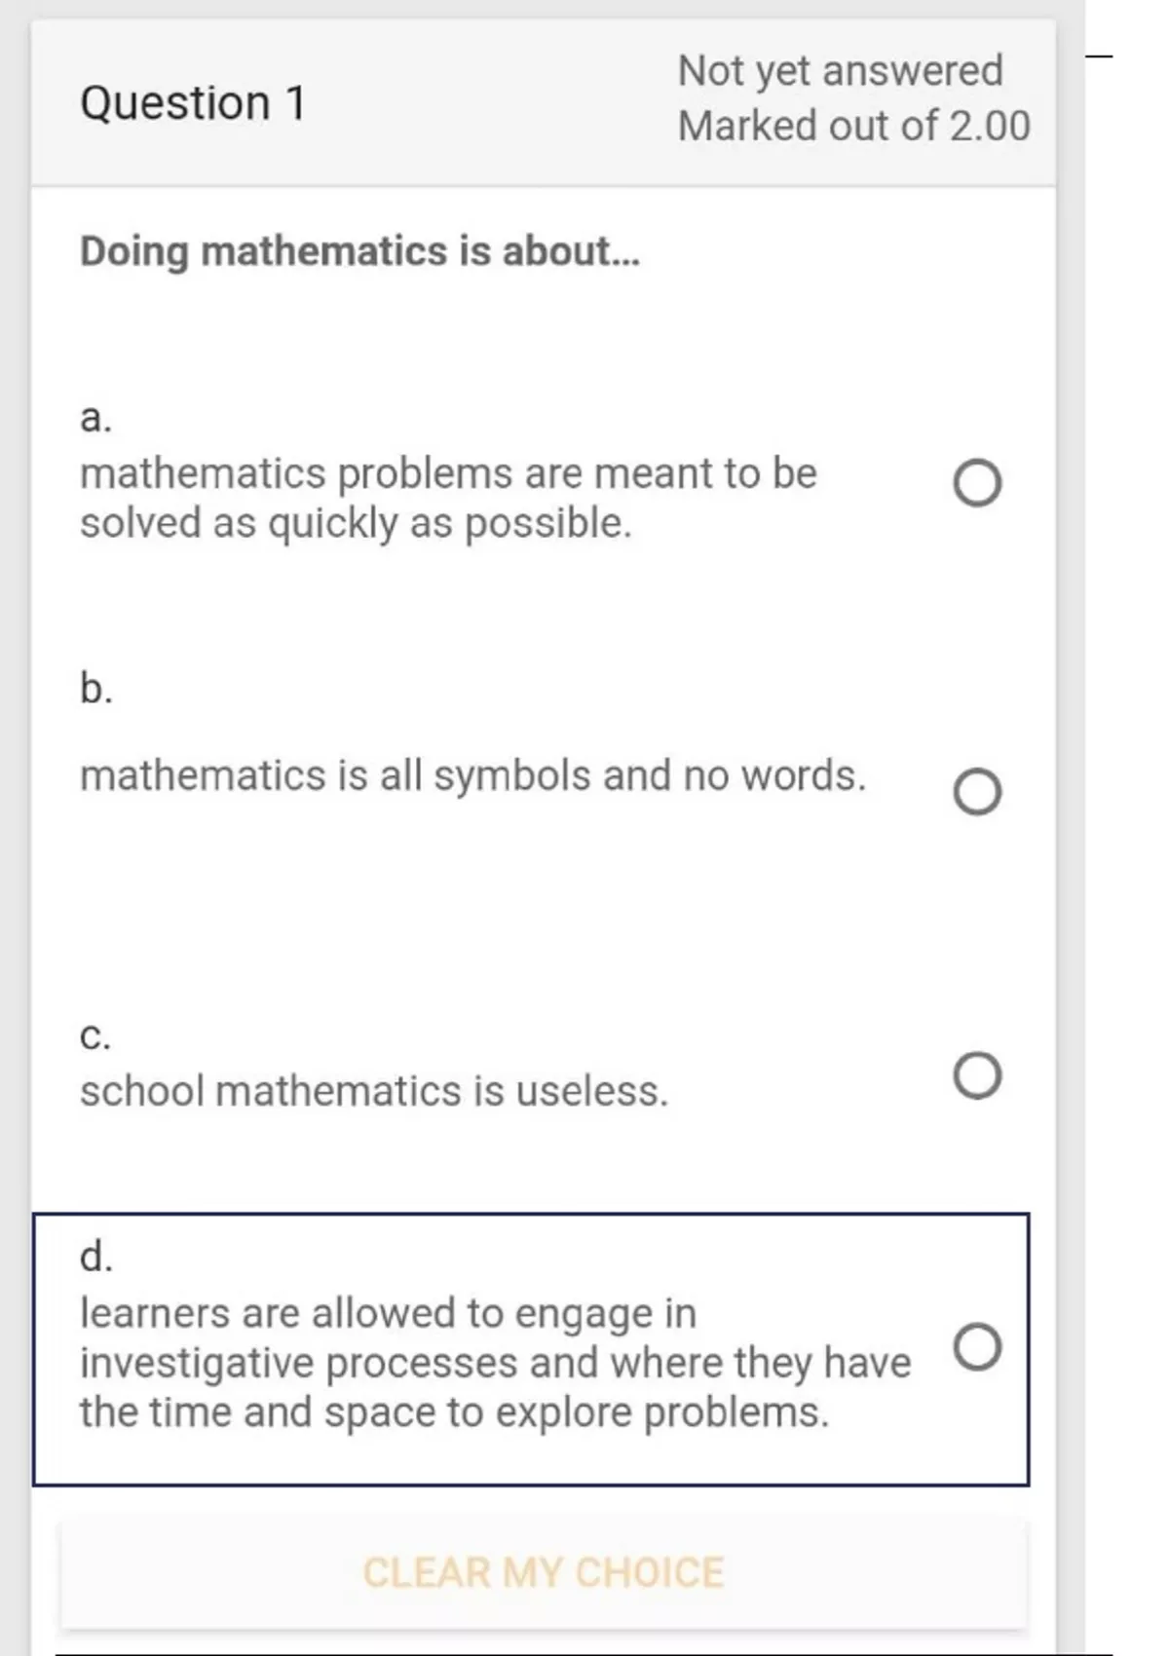Choose the radio button for option c
Image resolution: width=1169 pixels, height=1656 pixels.
pos(977,1075)
